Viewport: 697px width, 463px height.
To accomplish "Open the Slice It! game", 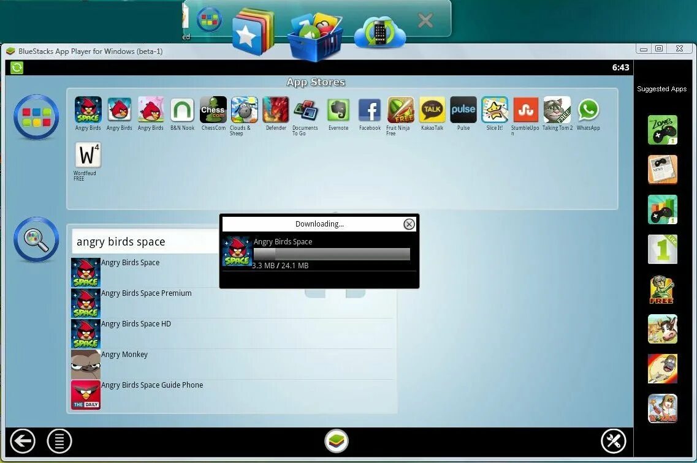I will click(494, 110).
